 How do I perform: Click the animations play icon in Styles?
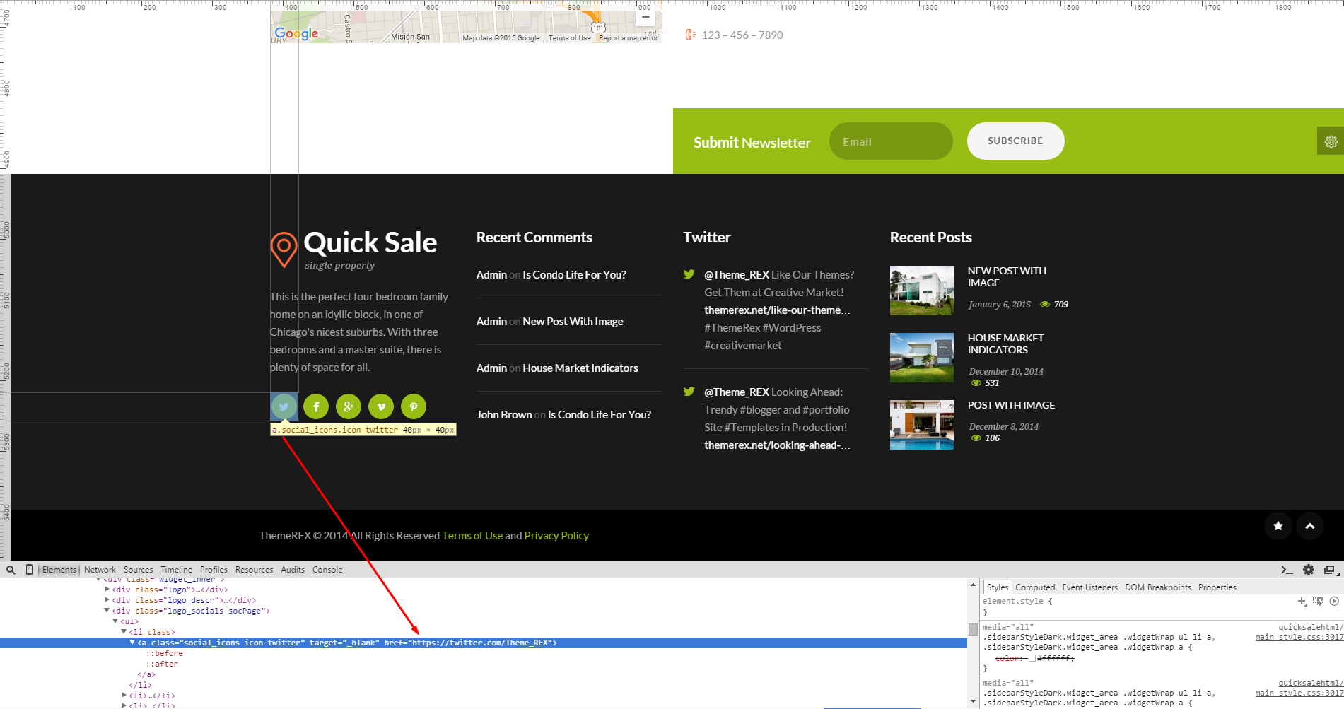tap(1334, 602)
